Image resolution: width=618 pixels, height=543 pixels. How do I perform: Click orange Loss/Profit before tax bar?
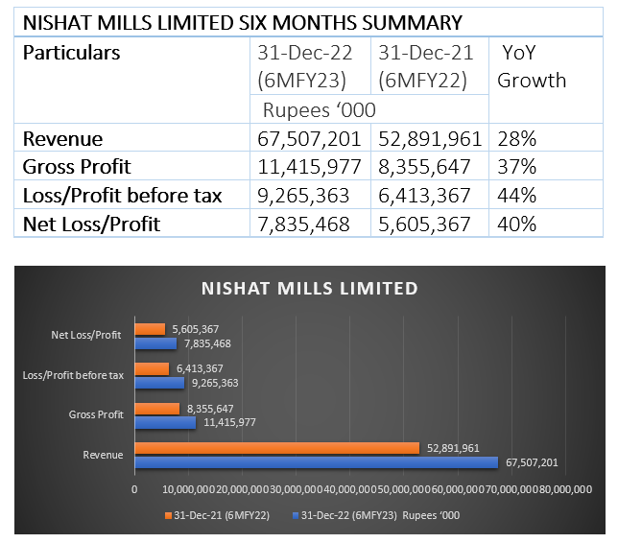tap(153, 368)
